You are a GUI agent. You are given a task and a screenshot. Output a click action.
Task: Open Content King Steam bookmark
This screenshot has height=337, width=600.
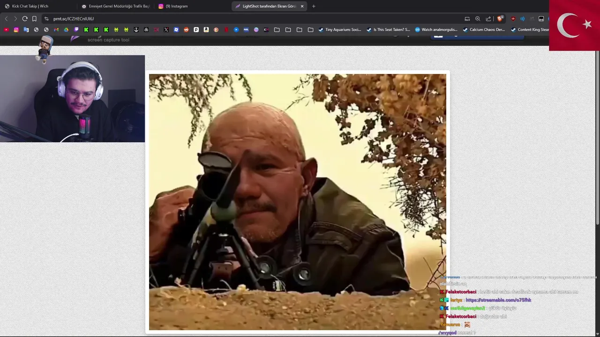530,29
